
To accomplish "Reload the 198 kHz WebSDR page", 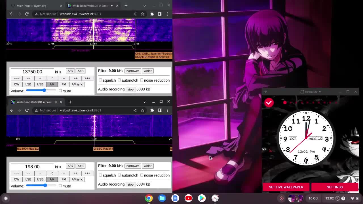I will click(x=27, y=110).
